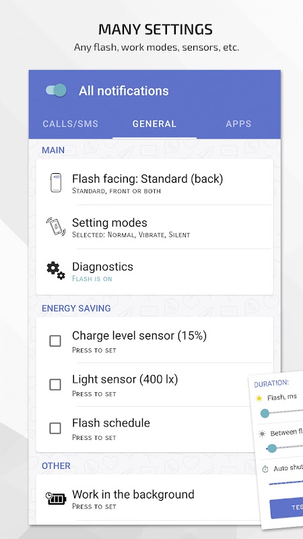
Task: Open Flash facing: Standard (back) option
Action: [155, 183]
